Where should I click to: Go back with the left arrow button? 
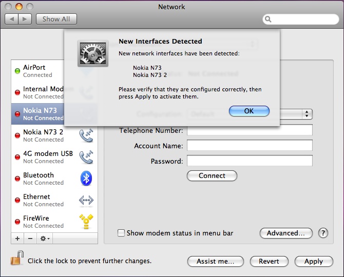coord(12,19)
